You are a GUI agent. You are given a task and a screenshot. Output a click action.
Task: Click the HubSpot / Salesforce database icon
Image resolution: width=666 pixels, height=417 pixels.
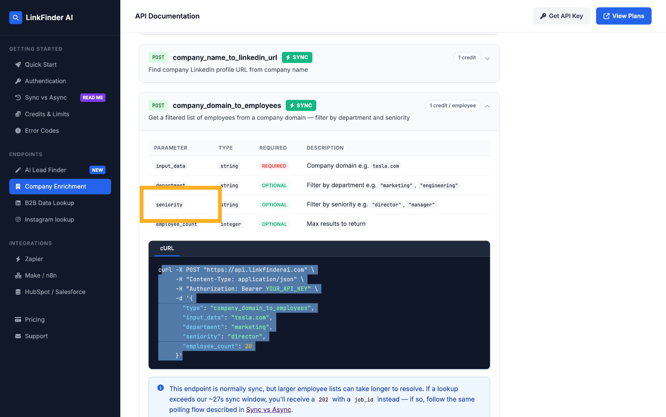[18, 292]
